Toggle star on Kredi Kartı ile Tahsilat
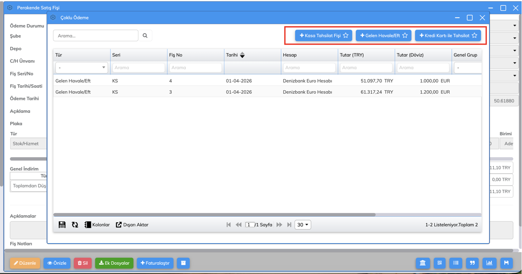 (x=474, y=35)
